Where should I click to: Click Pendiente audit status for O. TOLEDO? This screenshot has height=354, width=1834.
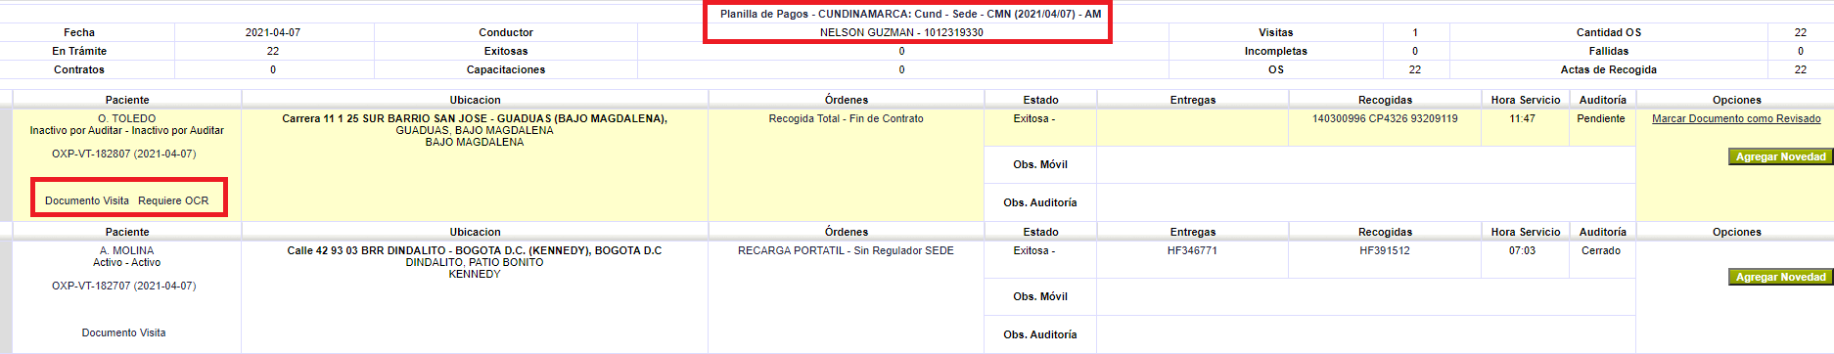[x=1601, y=118]
